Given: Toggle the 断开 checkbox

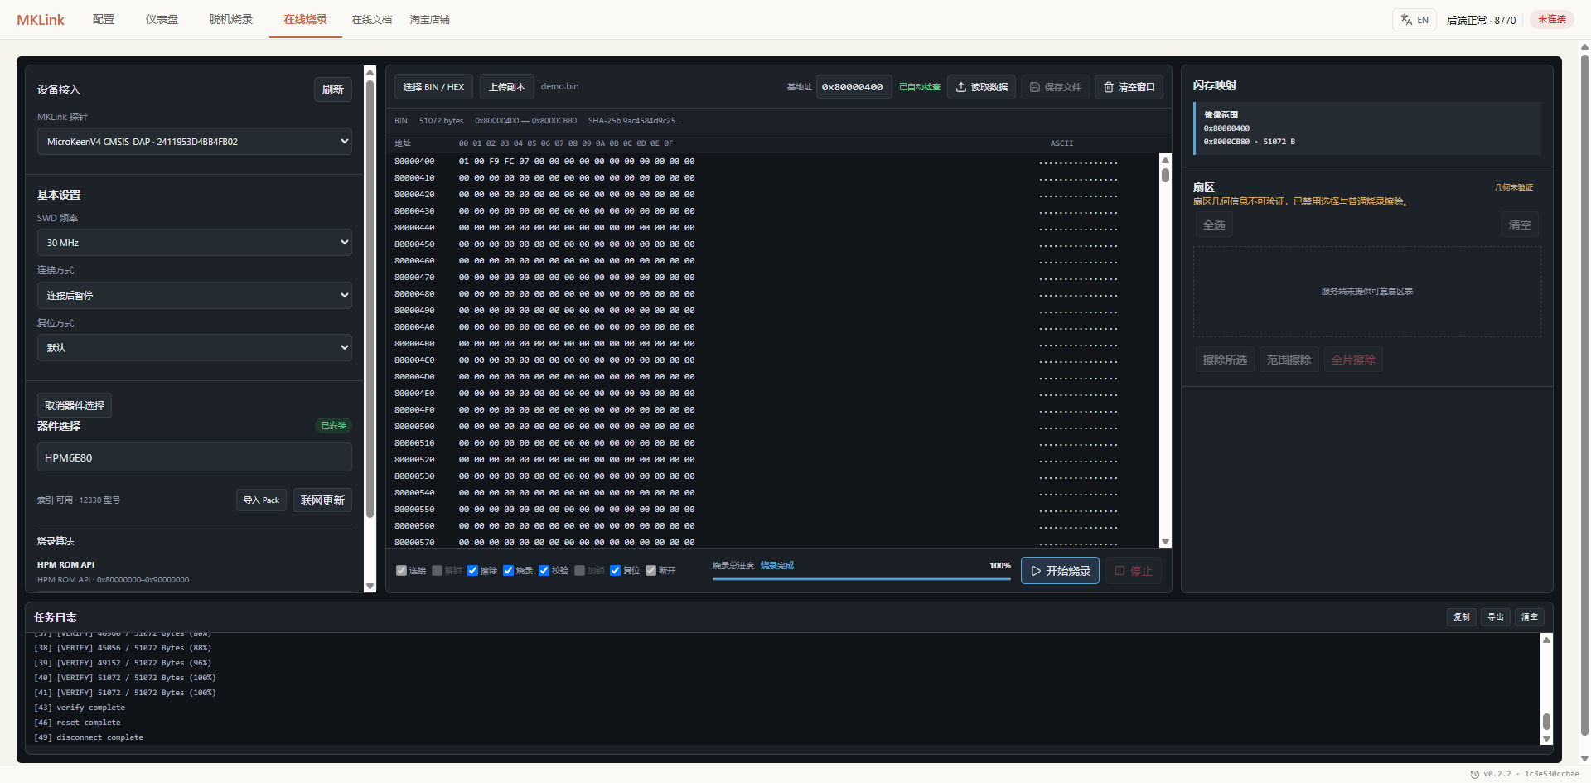Looking at the screenshot, I should pos(650,570).
